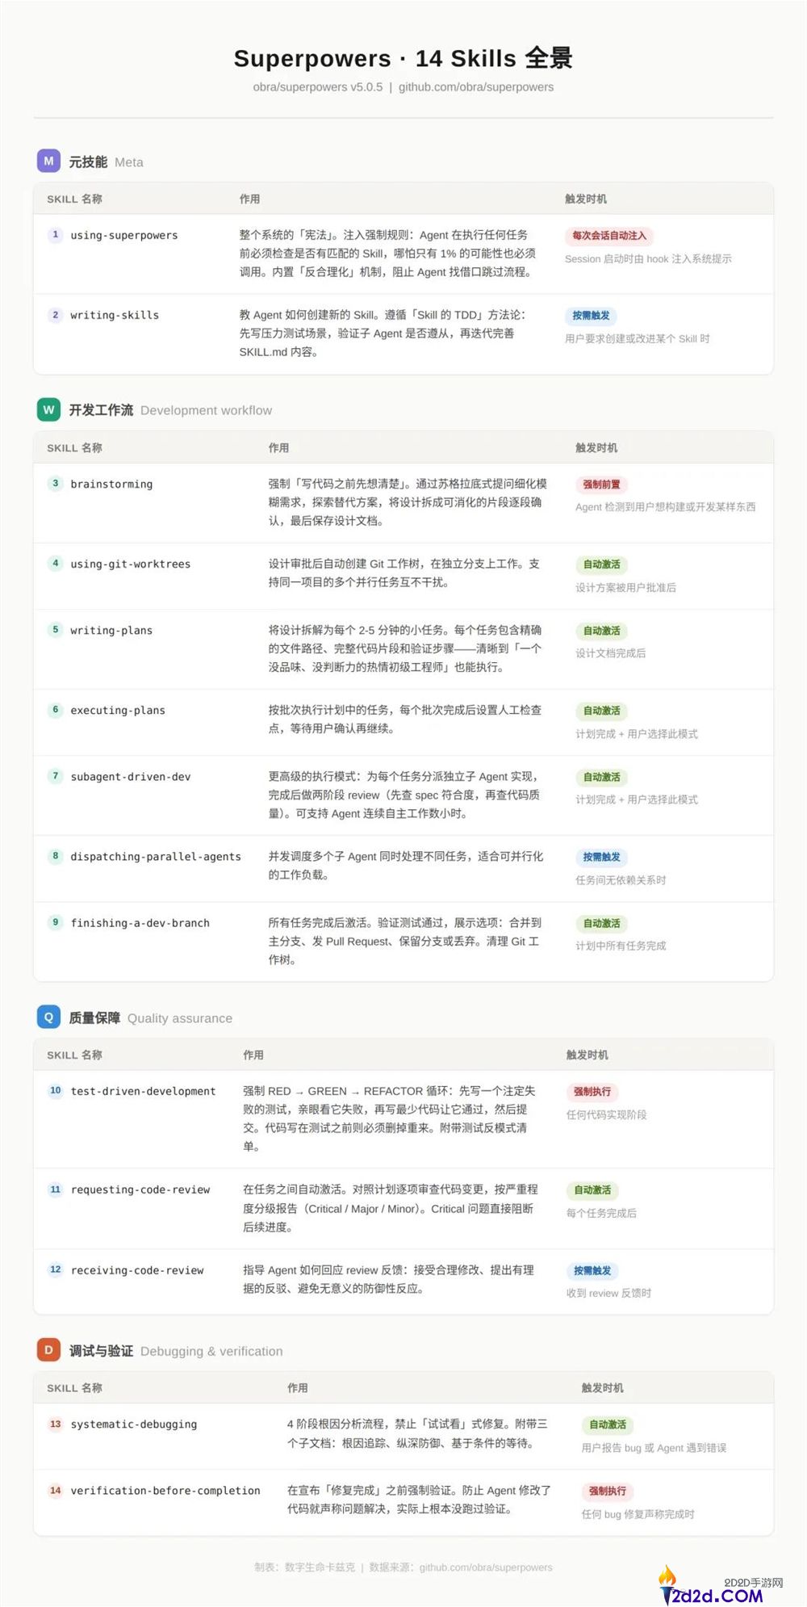Image resolution: width=807 pixels, height=1607 pixels.
Task: Select the using-git-worktrees skill name
Action: pos(131,564)
